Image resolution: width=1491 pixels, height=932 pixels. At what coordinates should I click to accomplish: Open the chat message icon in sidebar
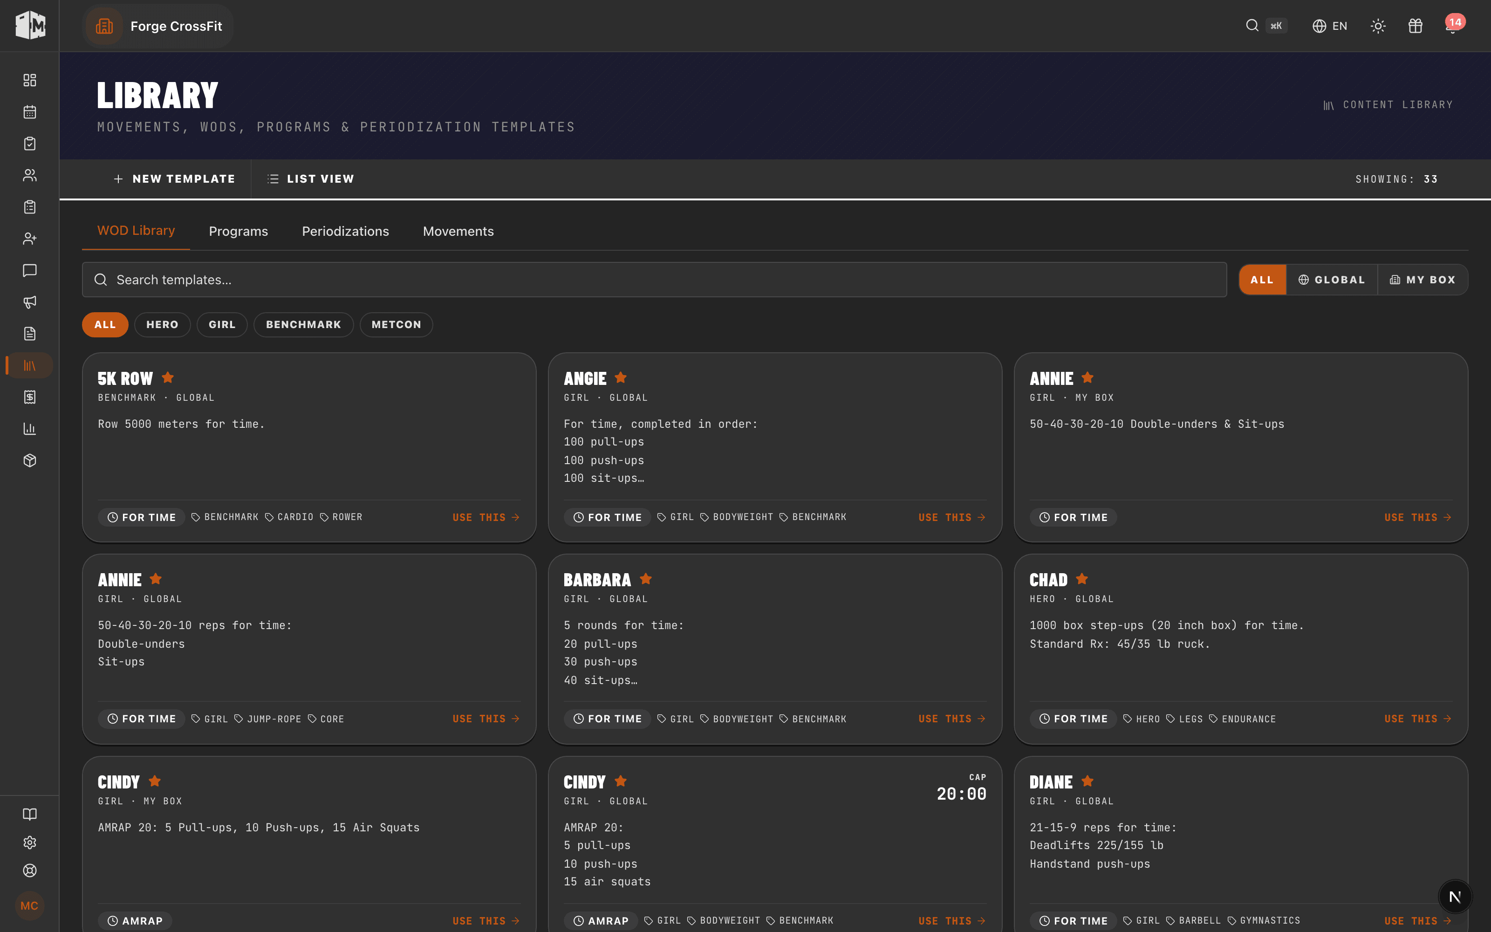[x=29, y=271]
